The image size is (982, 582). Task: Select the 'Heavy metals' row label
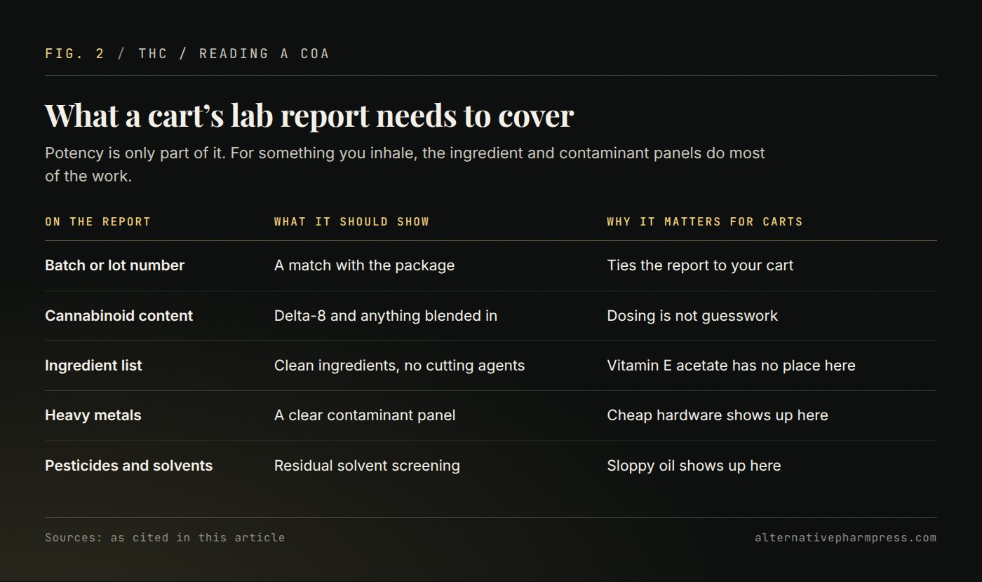93,415
